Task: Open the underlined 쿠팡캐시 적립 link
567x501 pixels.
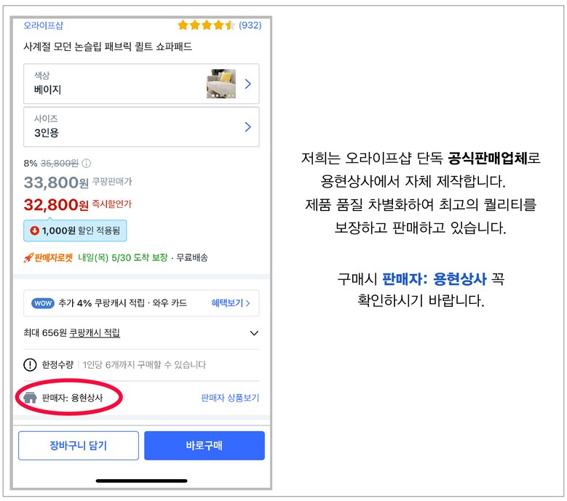Action: point(95,333)
